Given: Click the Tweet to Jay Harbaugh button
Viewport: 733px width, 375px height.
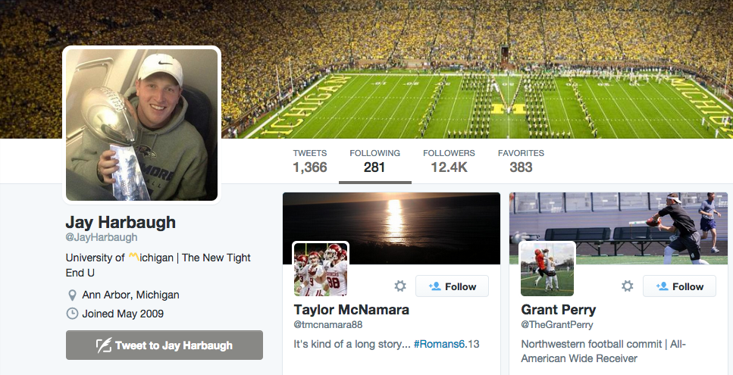Looking at the screenshot, I should (x=164, y=345).
